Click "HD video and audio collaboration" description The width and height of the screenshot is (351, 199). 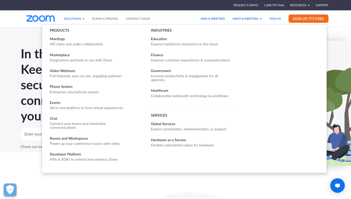click(76, 44)
